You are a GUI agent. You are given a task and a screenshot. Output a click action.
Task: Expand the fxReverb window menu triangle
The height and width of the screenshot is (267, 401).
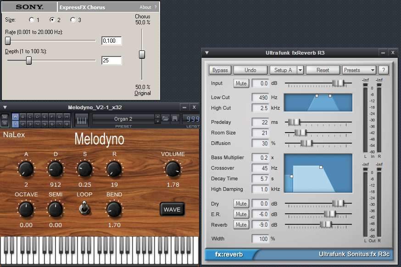(x=207, y=53)
